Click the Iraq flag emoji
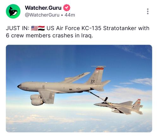Viewport: 158px width, 138px height. click(41, 28)
